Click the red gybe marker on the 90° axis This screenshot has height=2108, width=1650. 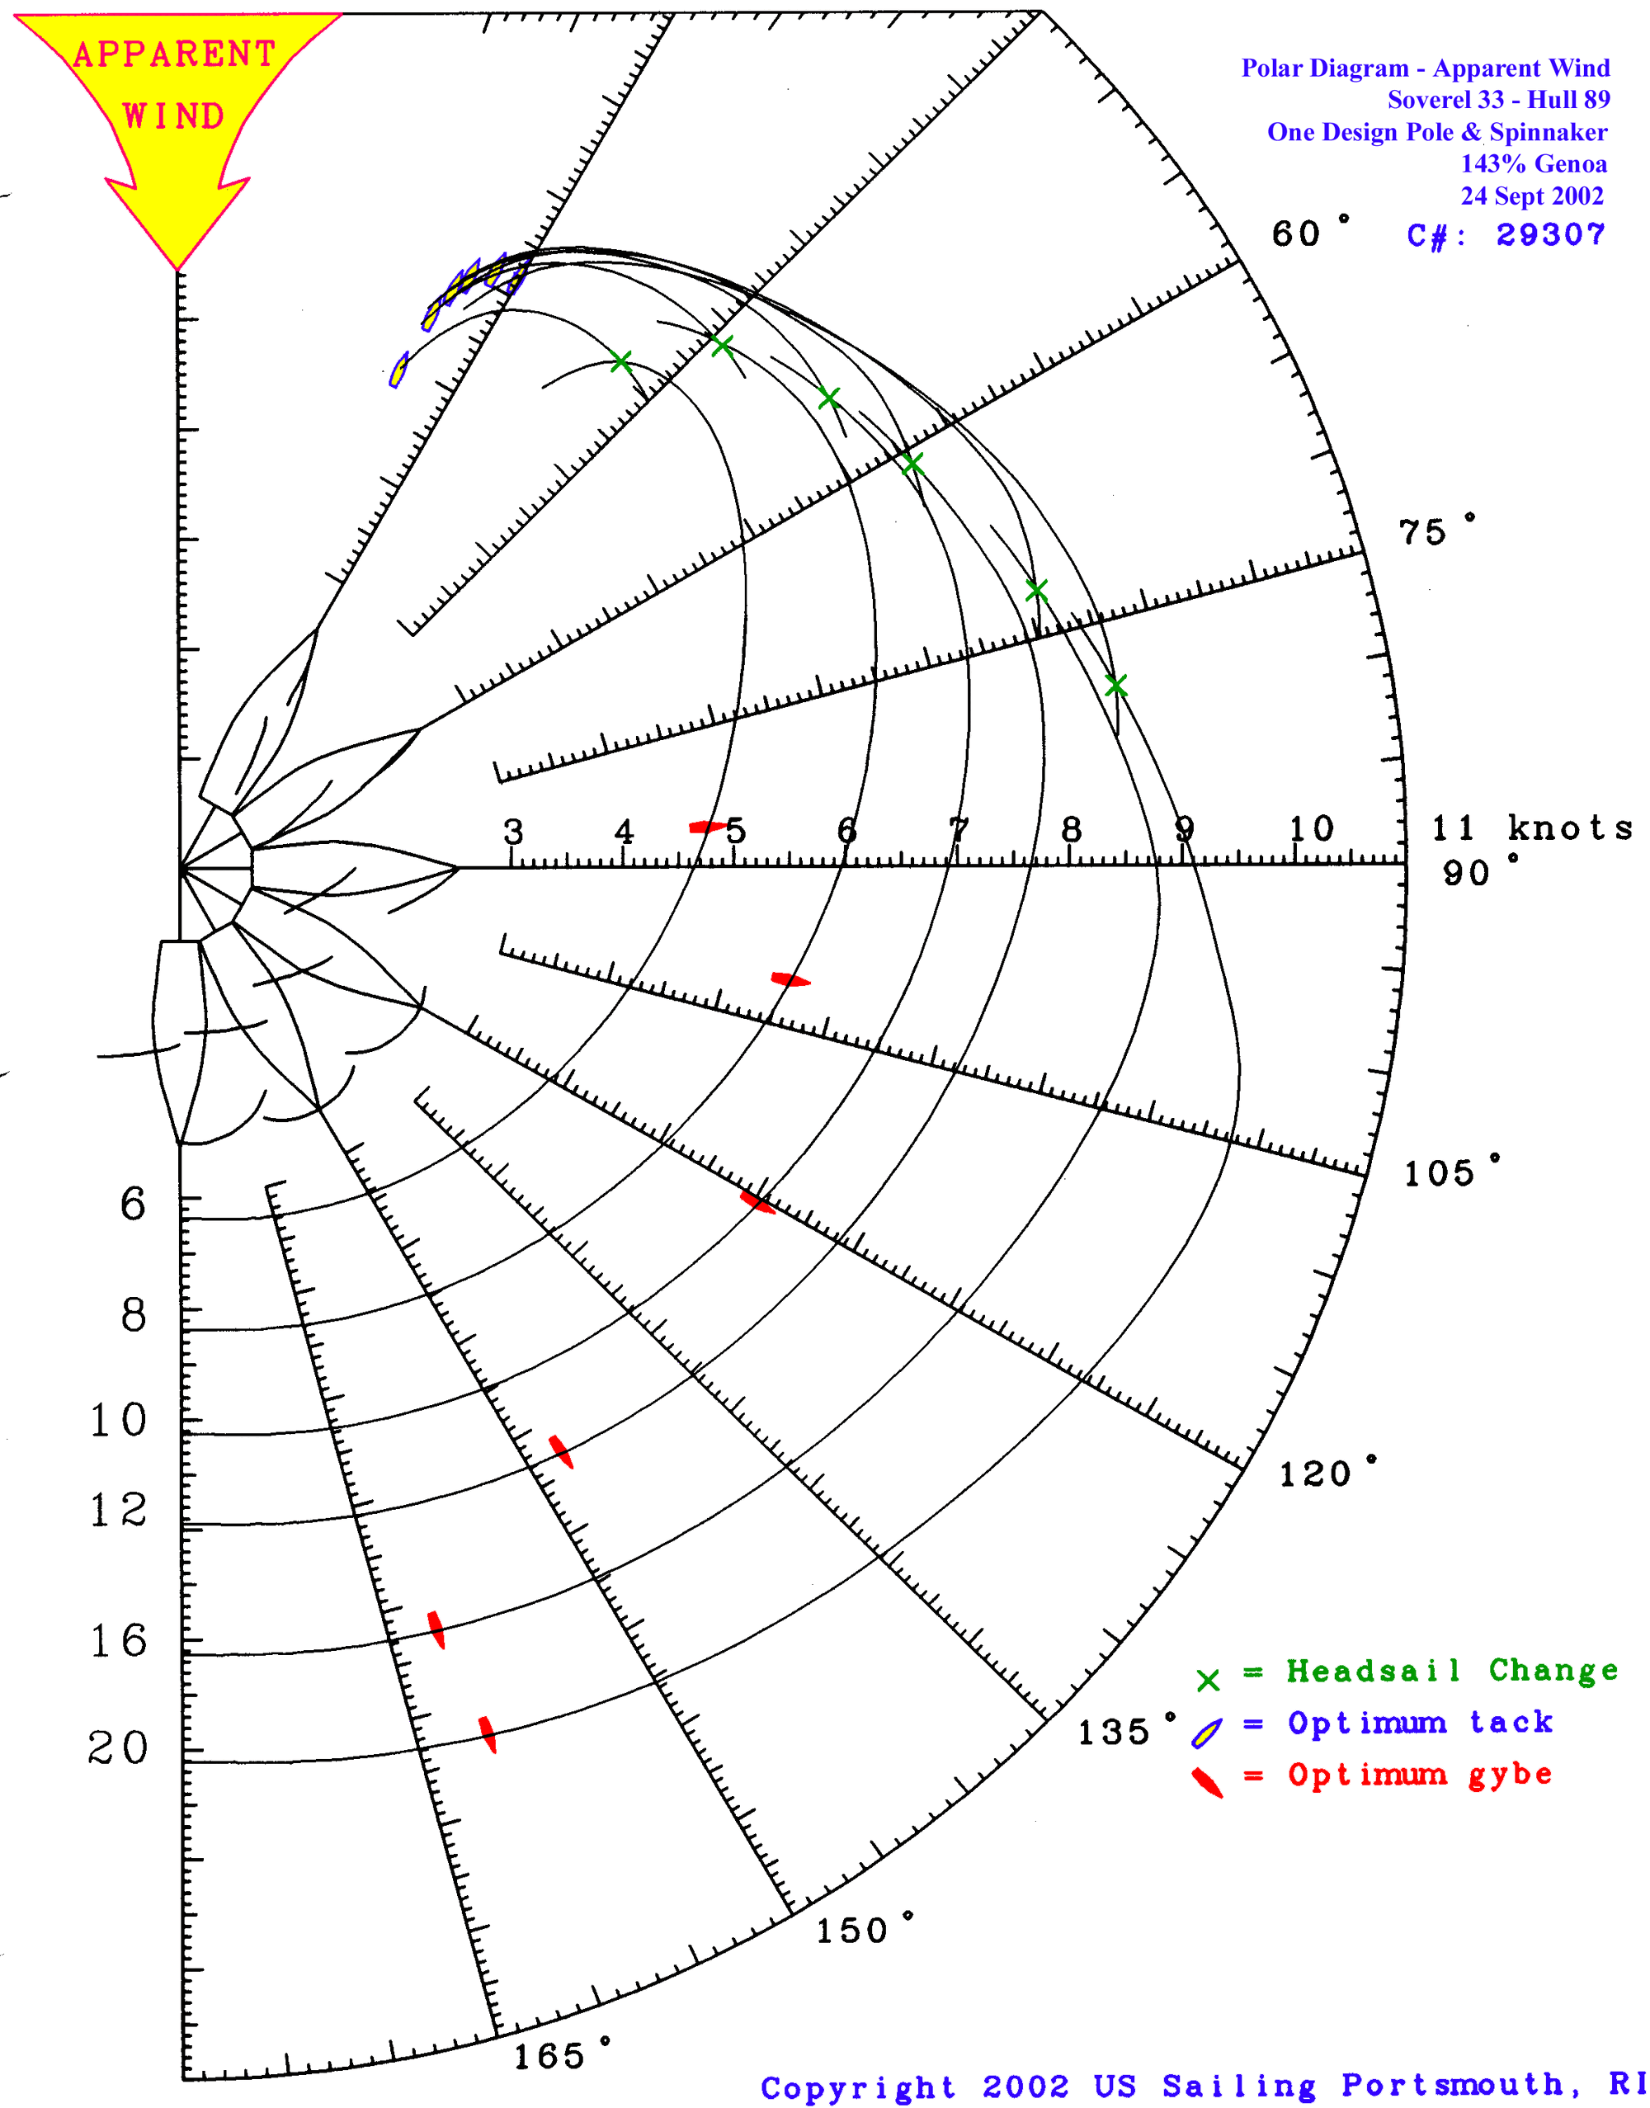pyautogui.click(x=708, y=827)
